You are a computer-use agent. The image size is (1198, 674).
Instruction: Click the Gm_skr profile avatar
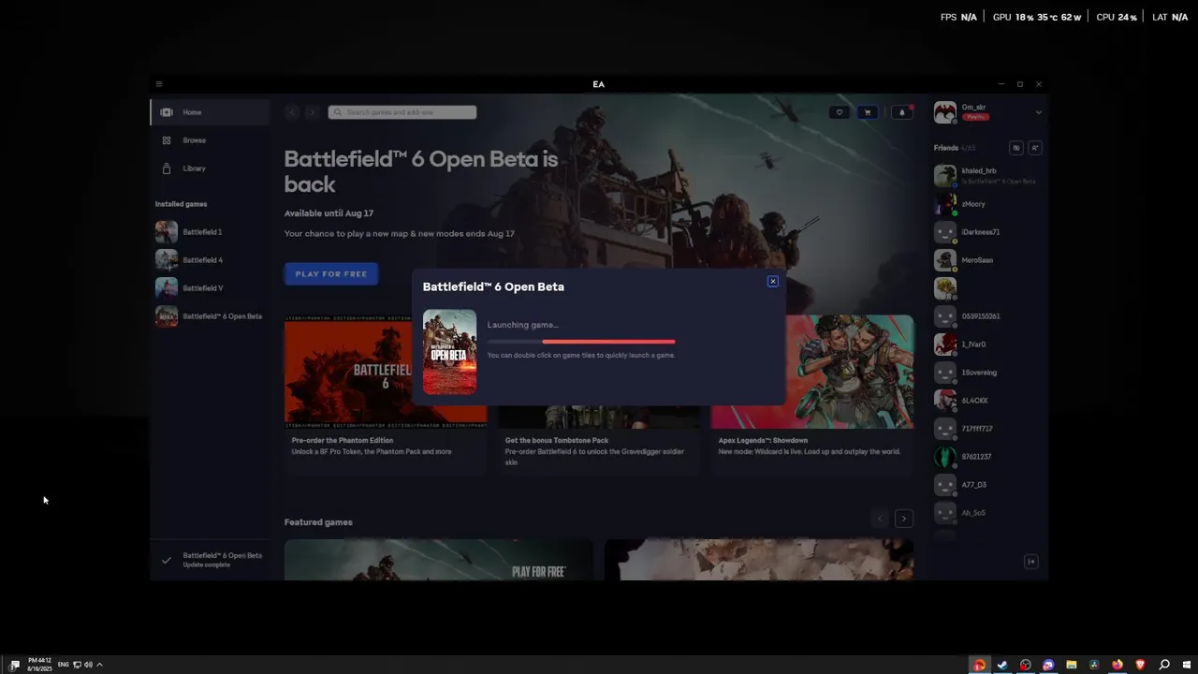click(945, 112)
